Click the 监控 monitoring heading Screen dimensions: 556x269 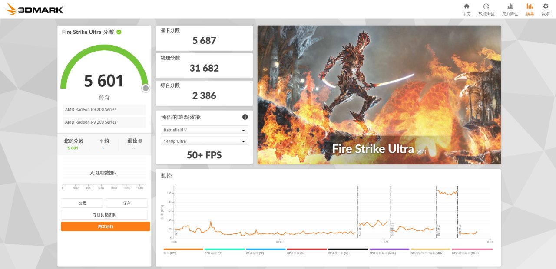[166, 176]
